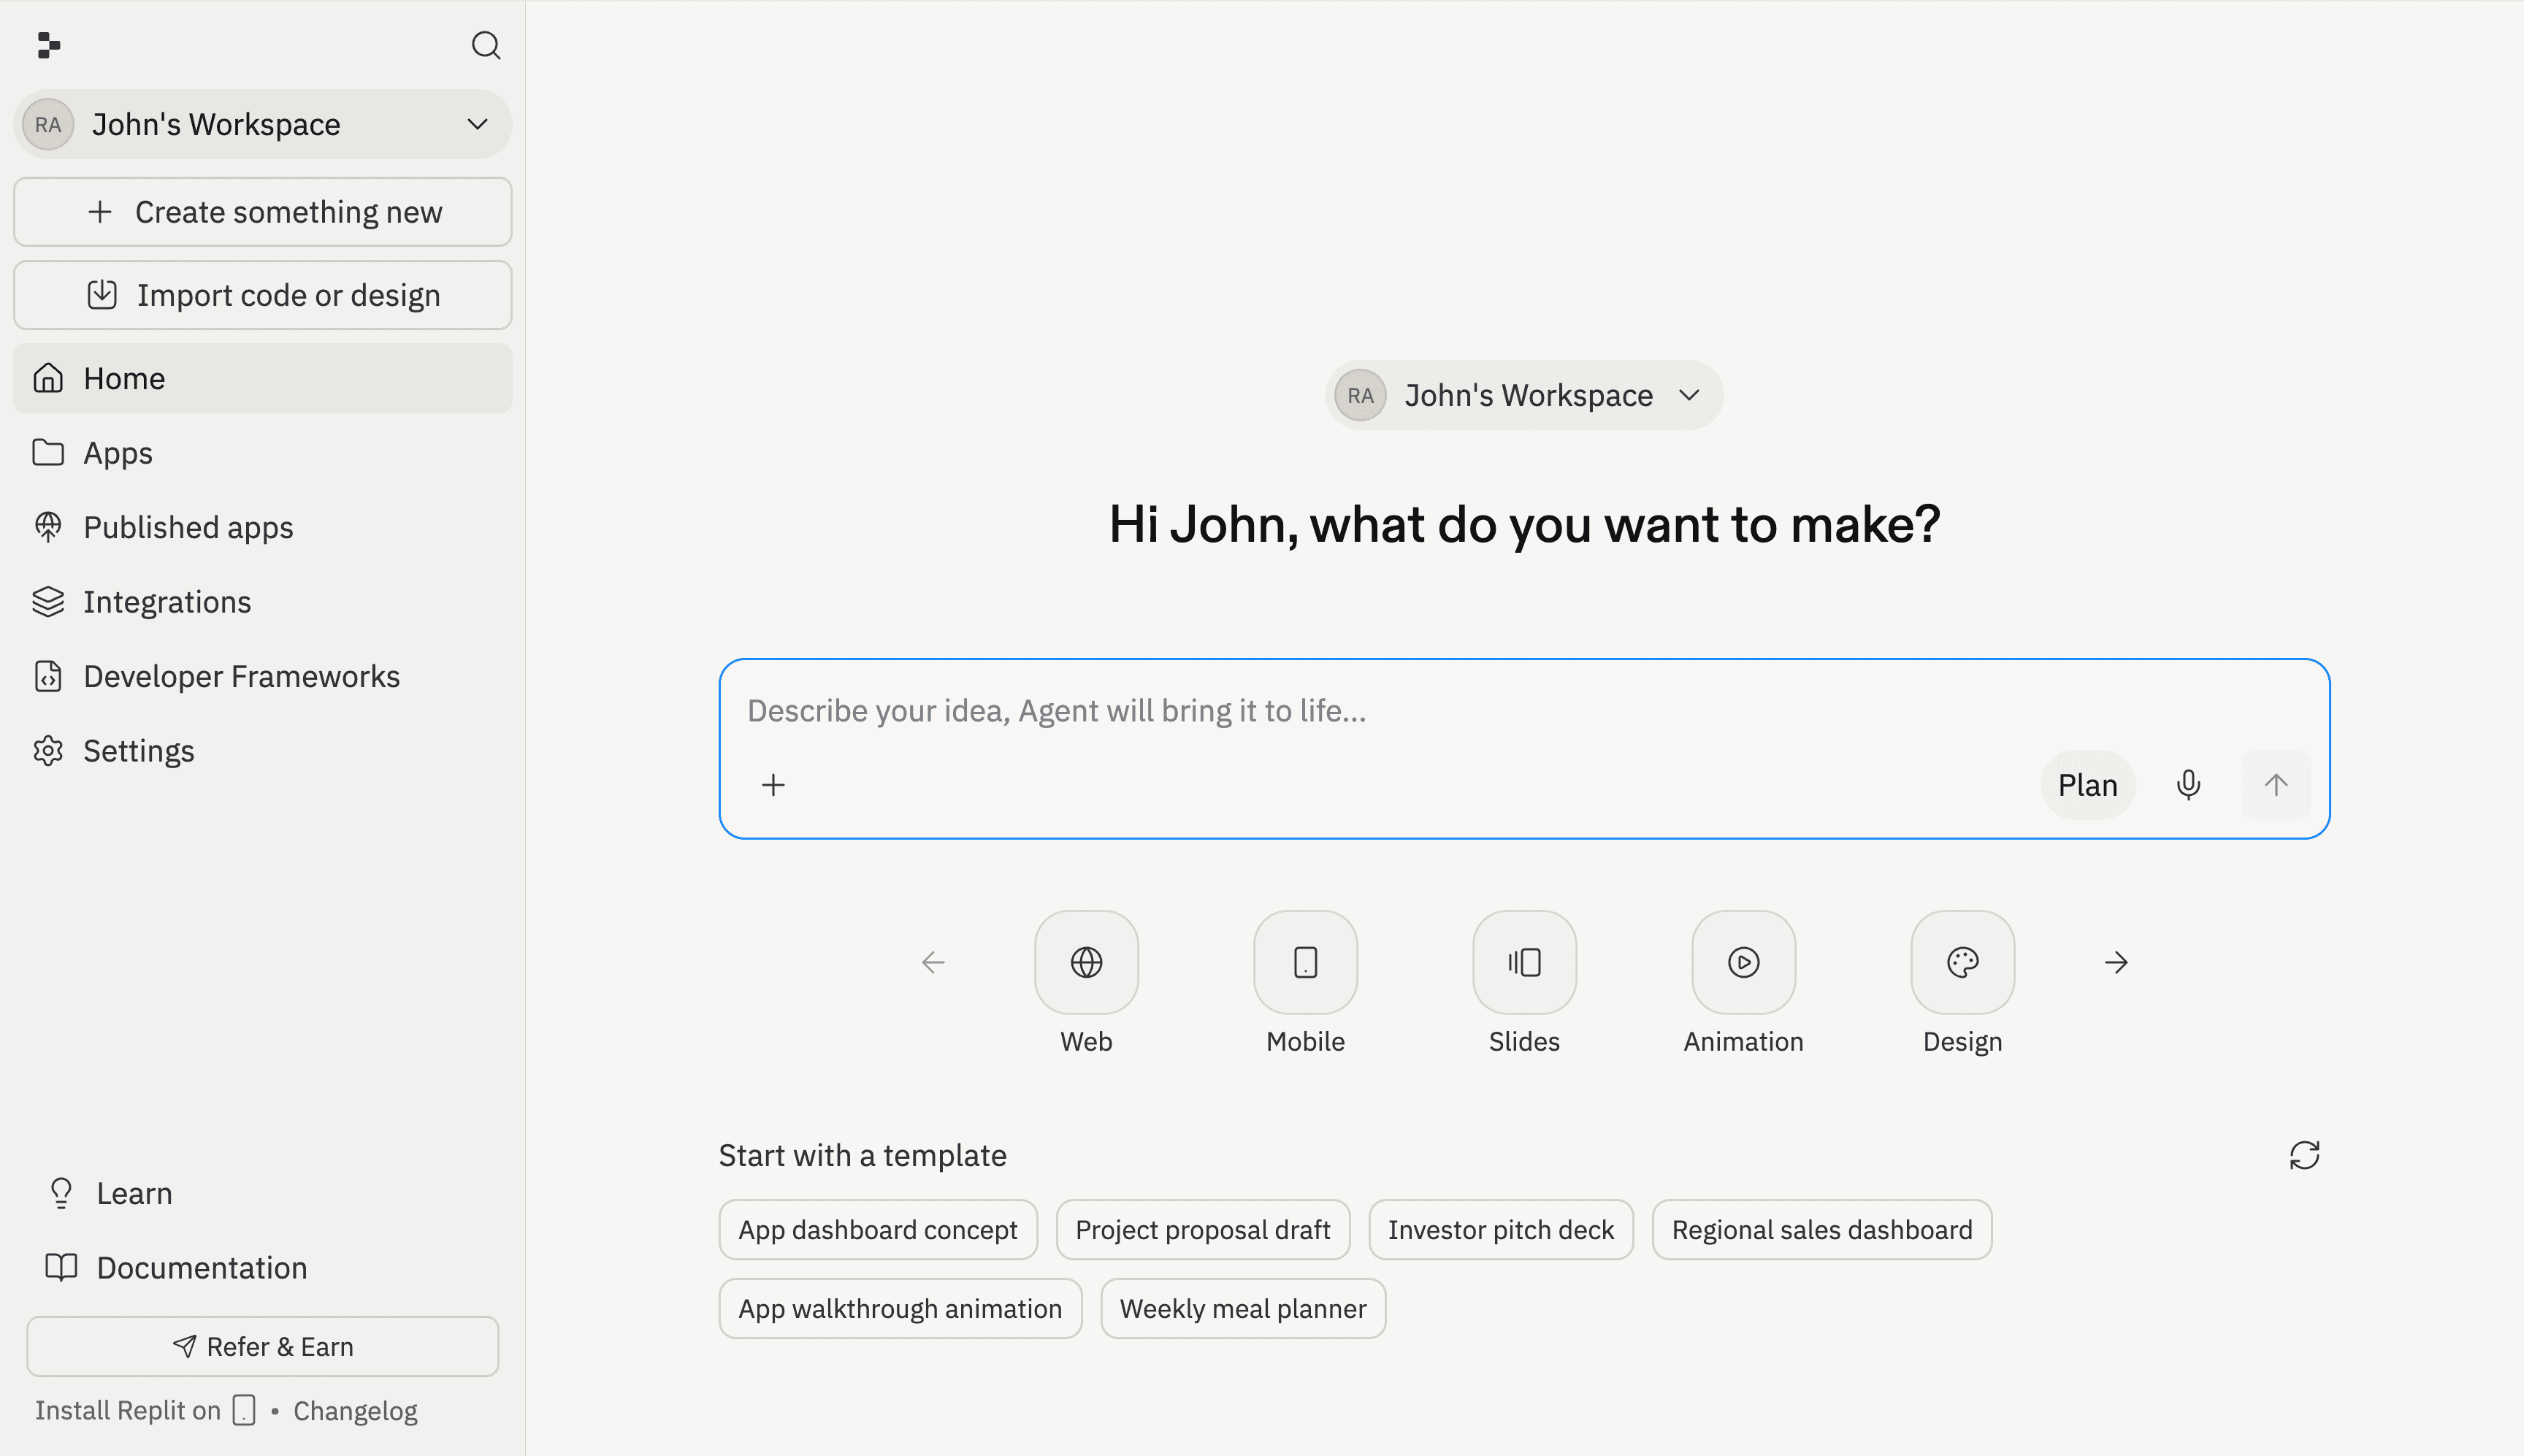
Task: Click the Replit logo icon
Action: [49, 45]
